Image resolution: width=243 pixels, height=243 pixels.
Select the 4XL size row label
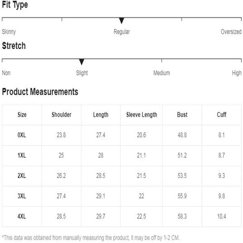[x=22, y=216]
